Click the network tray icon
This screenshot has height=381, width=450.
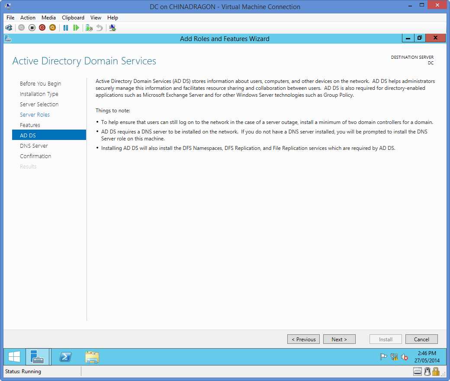394,357
